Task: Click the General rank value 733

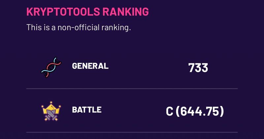Action: point(198,68)
